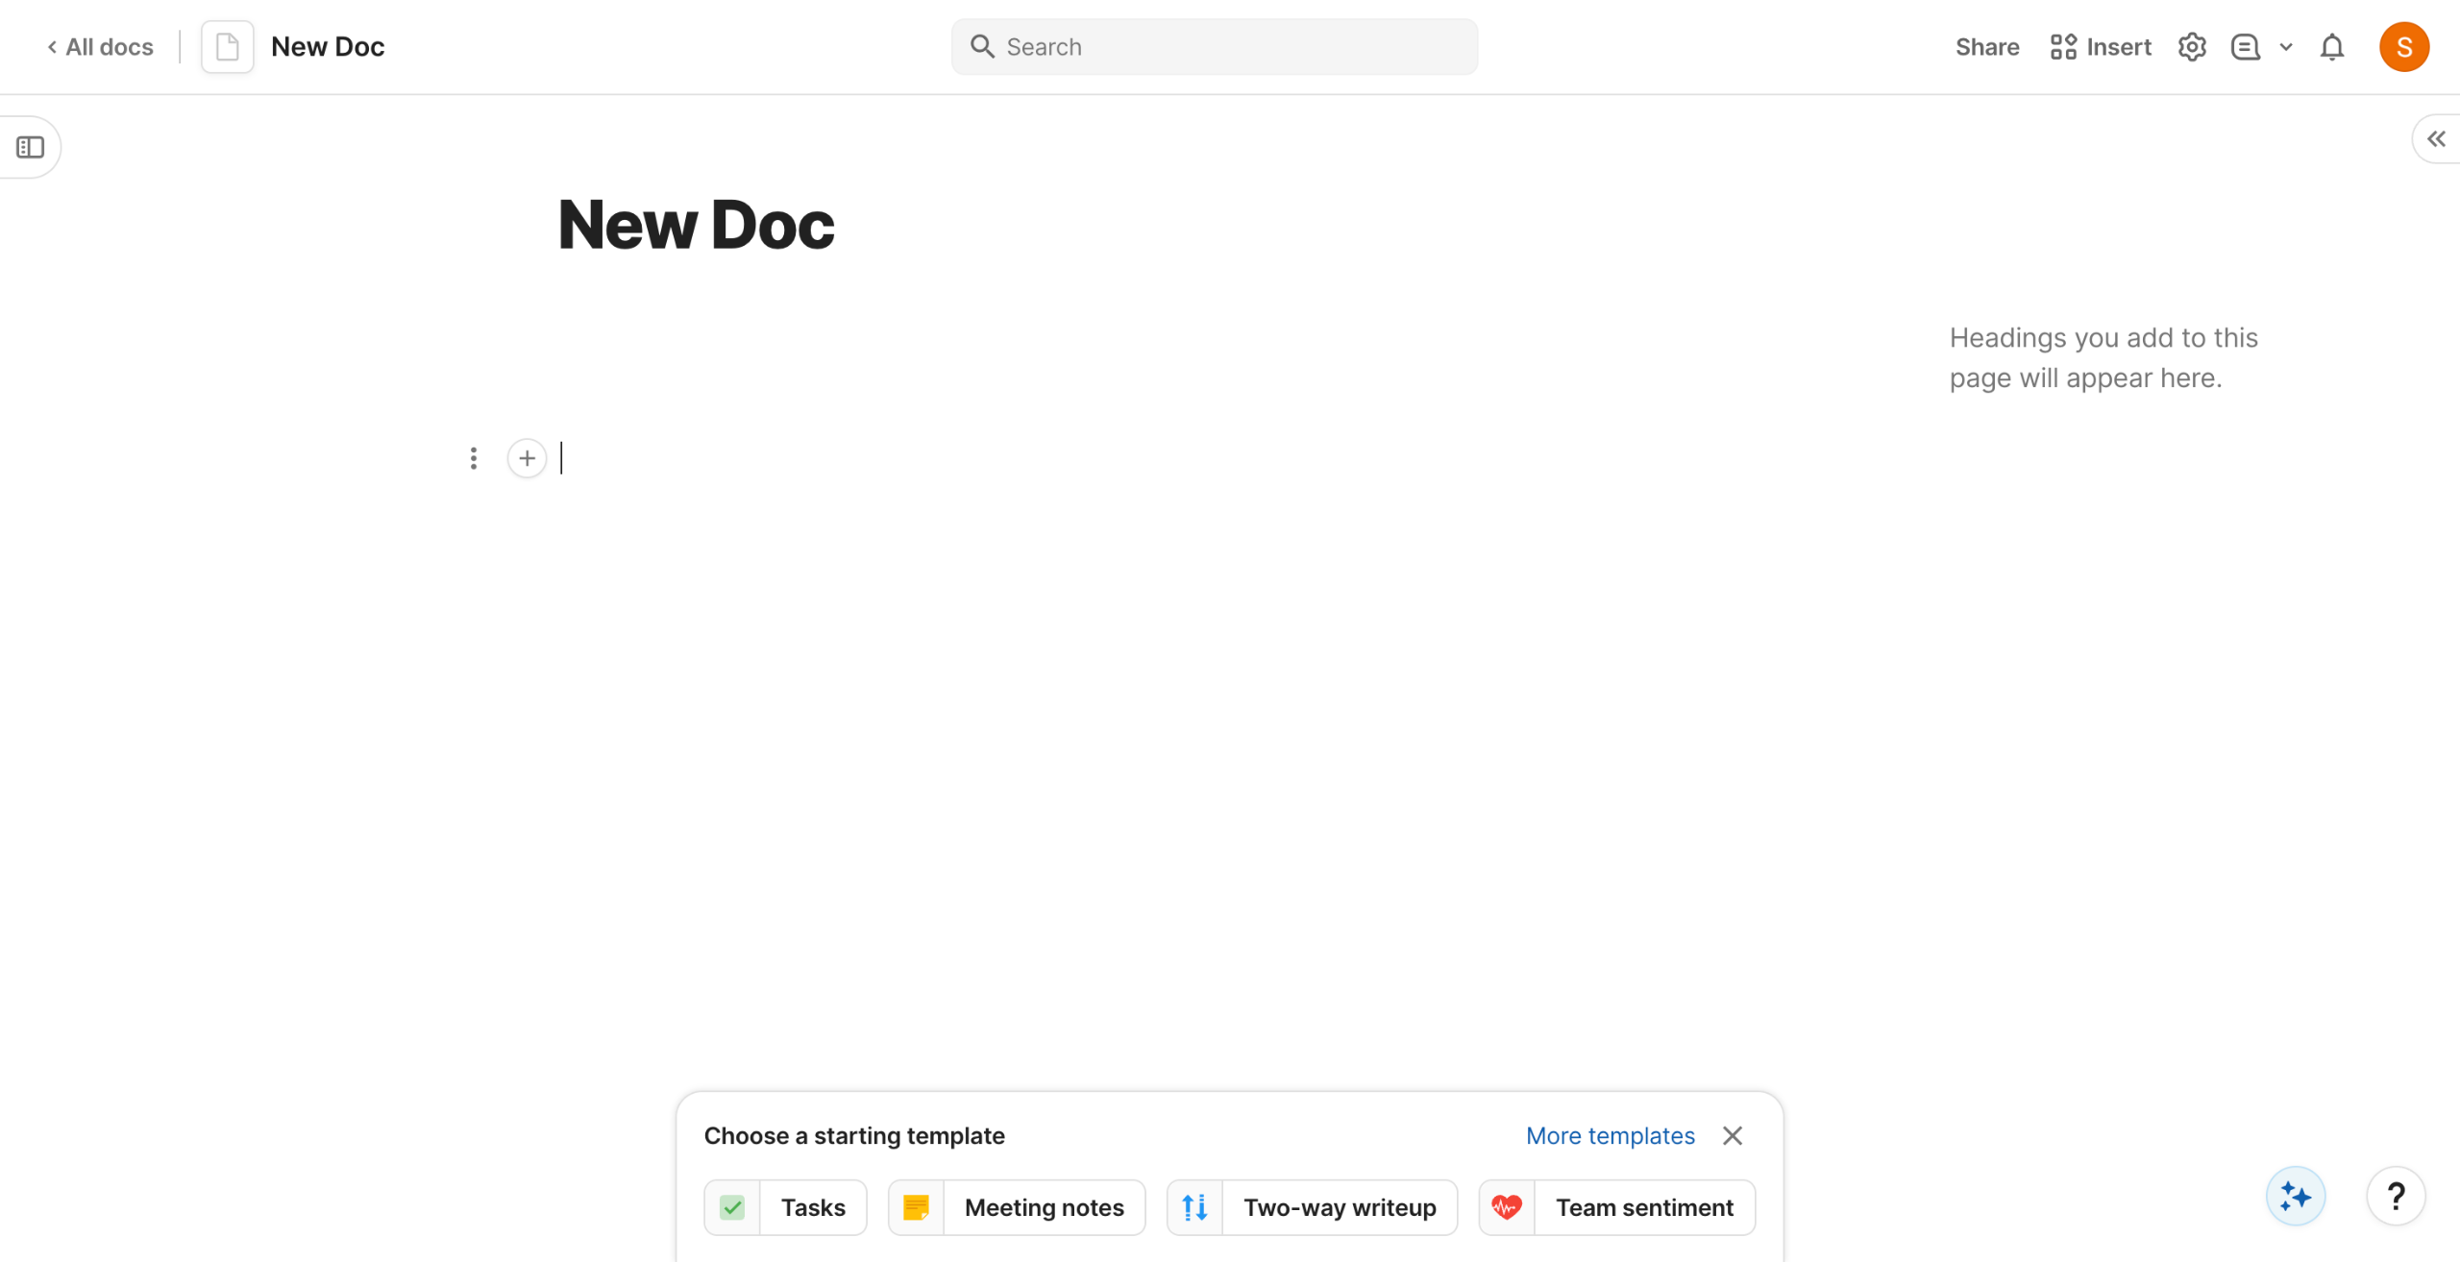
Task: Open the three-dot line options handle
Action: coord(473,458)
